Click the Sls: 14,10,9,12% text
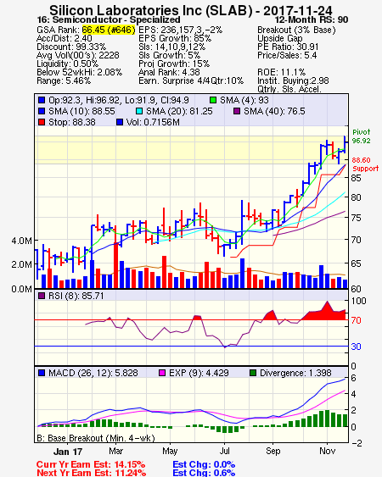 click(172, 47)
